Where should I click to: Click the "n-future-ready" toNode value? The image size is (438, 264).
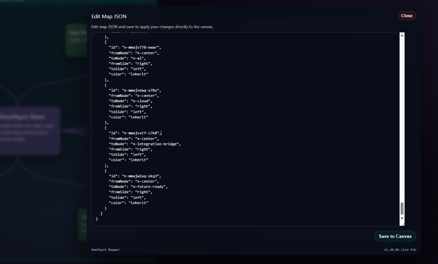pos(148,187)
